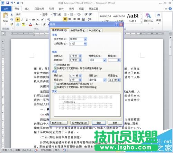Click the 确定 OK button
Image resolution: width=173 pixels, height=153 pixels.
click(x=99, y=123)
